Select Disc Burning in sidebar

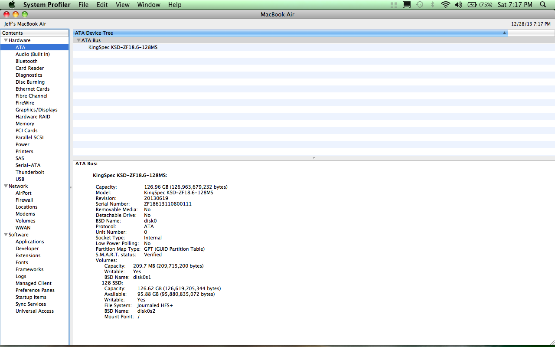click(30, 82)
